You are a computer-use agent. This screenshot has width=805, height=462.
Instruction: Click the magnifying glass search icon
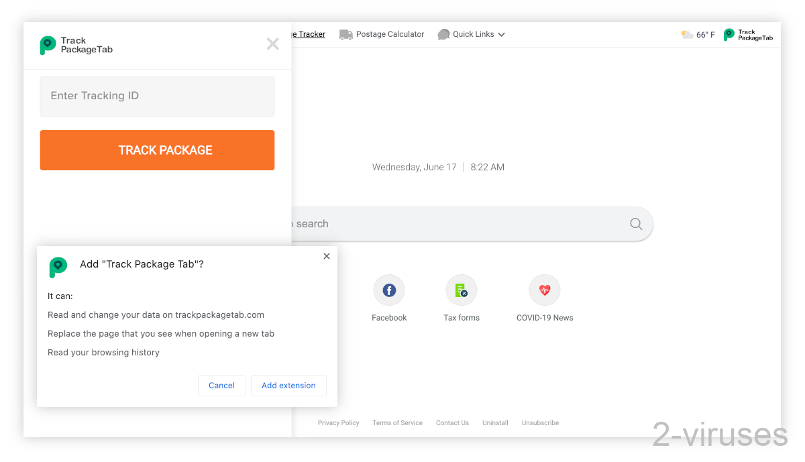[635, 223]
